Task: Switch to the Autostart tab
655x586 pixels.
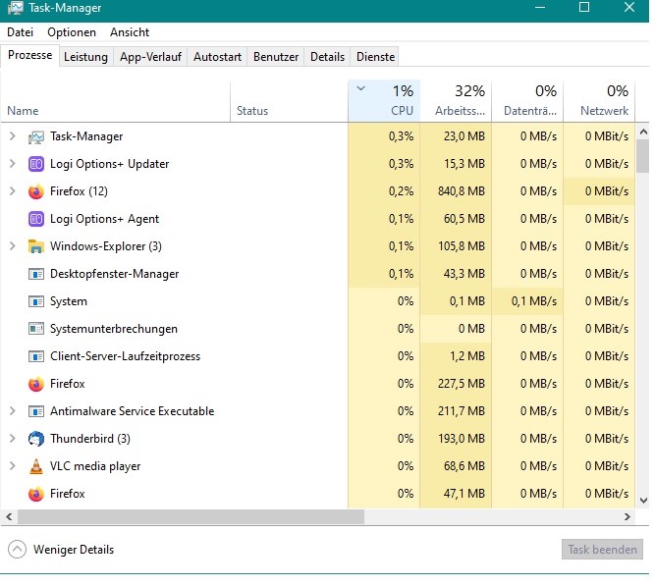Action: [x=217, y=57]
